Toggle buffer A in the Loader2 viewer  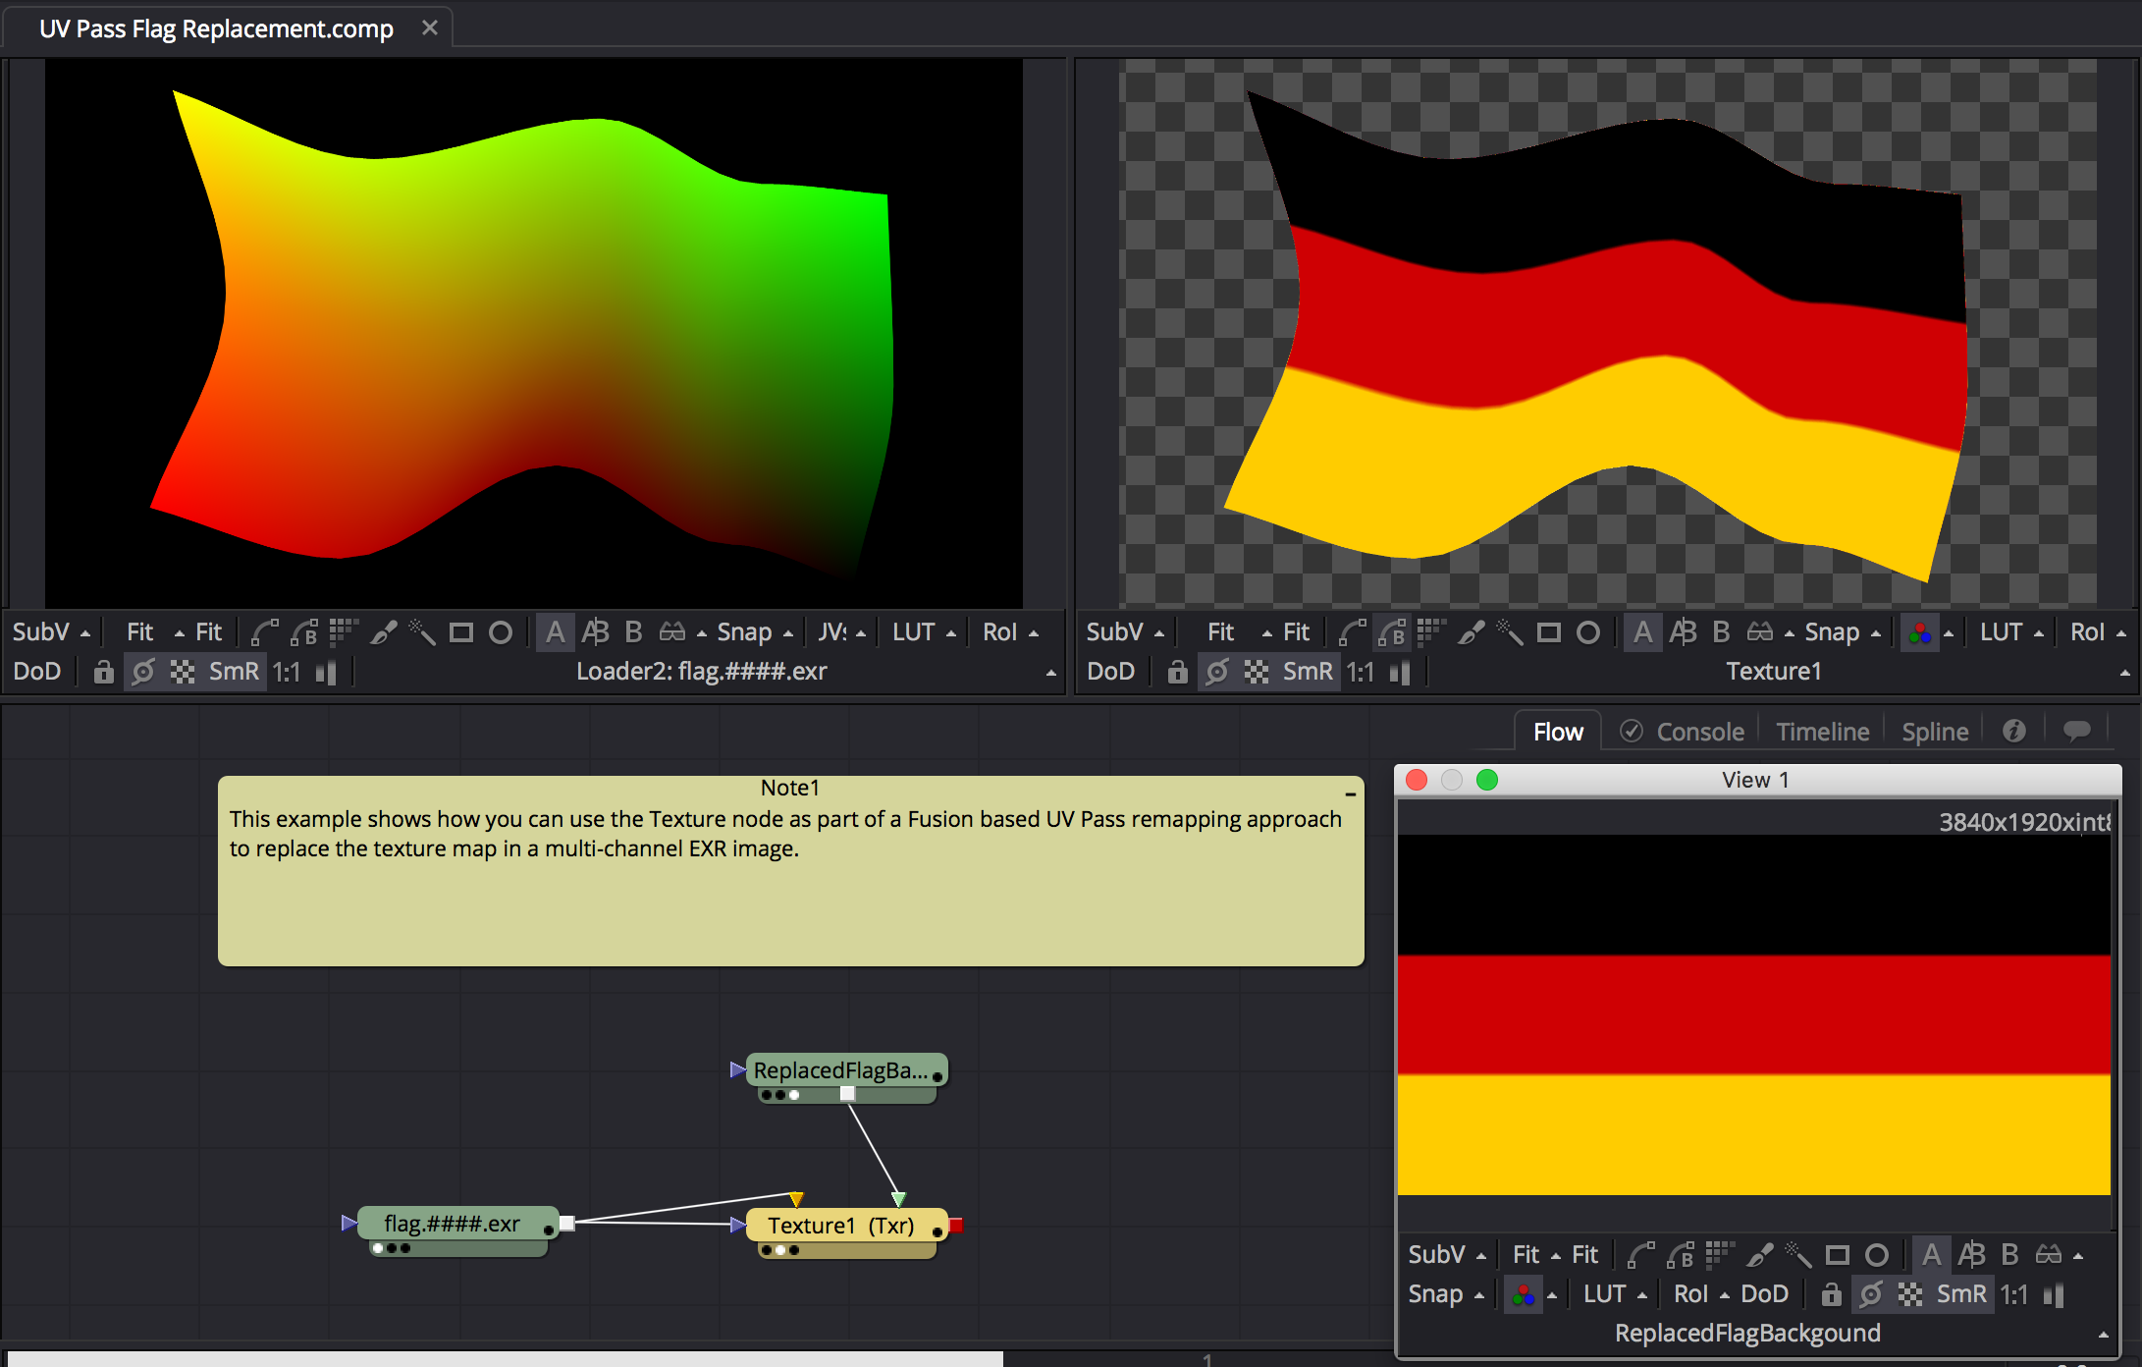pos(556,632)
